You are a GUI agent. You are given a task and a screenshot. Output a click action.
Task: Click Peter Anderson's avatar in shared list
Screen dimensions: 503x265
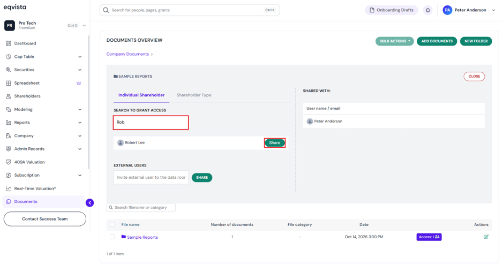point(310,122)
